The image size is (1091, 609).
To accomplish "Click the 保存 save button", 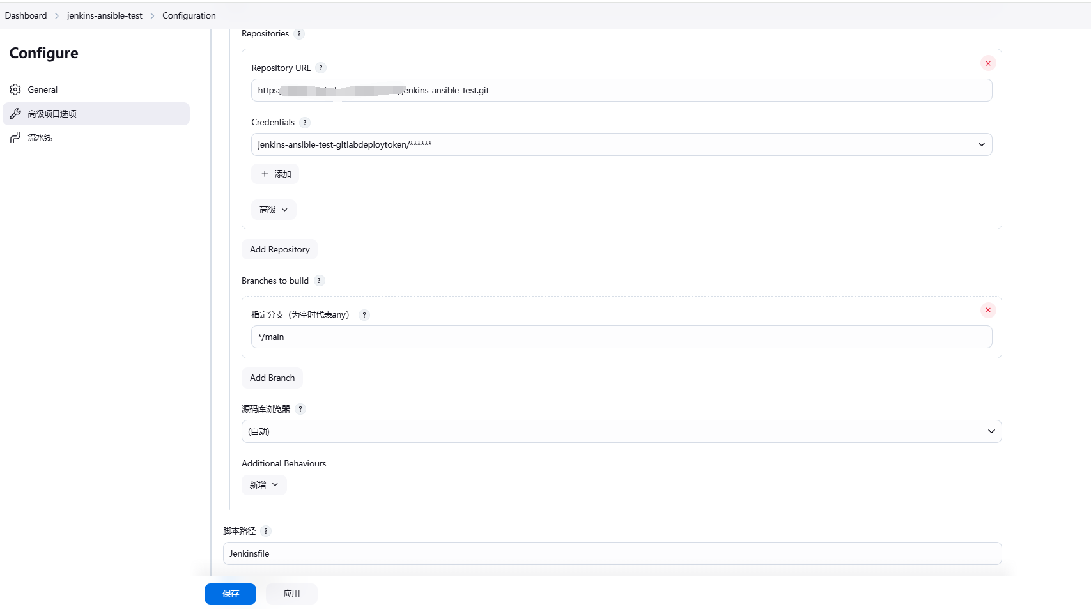I will point(230,594).
